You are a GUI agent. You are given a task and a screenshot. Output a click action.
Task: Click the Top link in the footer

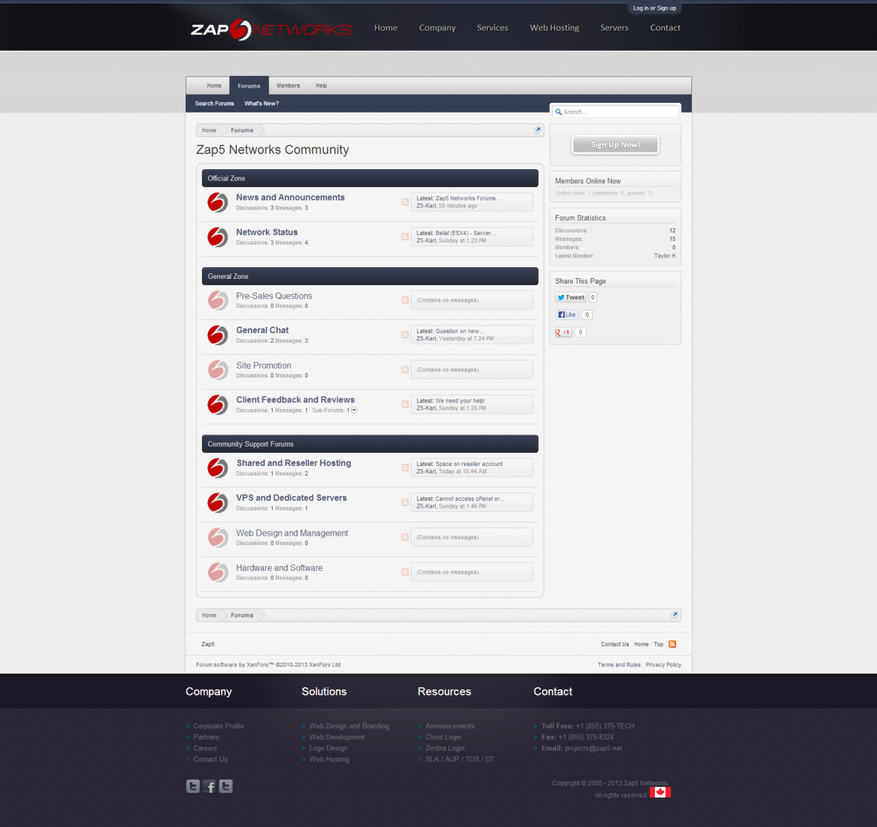[x=658, y=644]
